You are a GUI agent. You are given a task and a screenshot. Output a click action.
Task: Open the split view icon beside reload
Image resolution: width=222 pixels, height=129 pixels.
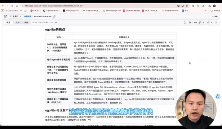(17, 6)
